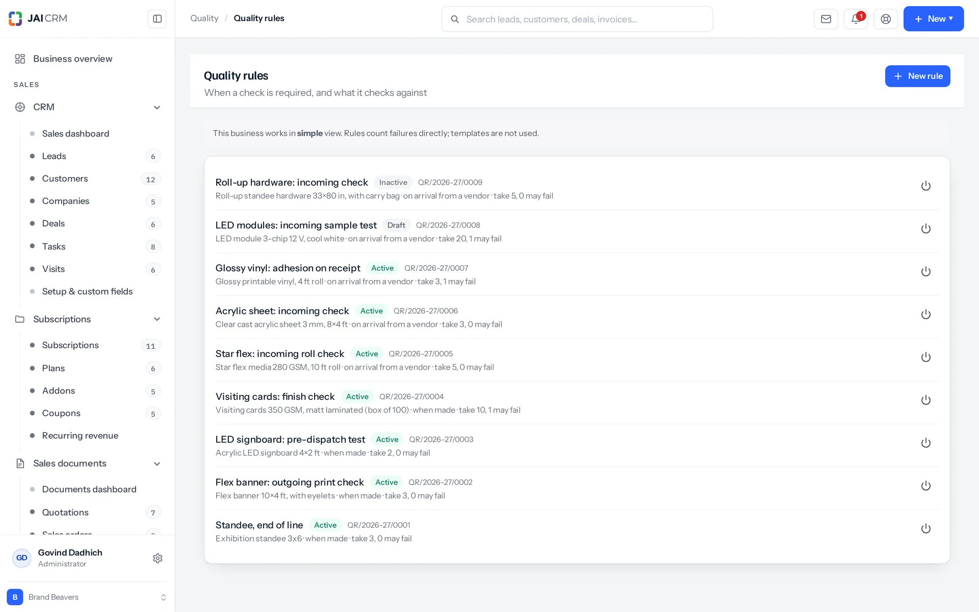
Task: Toggle power for LED modules rule
Action: (926, 228)
